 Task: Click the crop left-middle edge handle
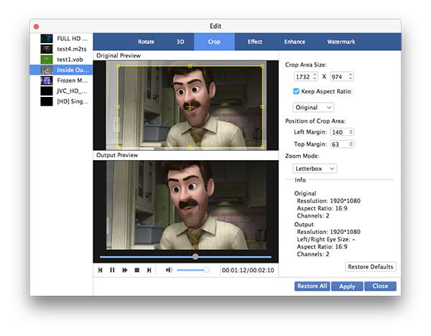coord(118,106)
